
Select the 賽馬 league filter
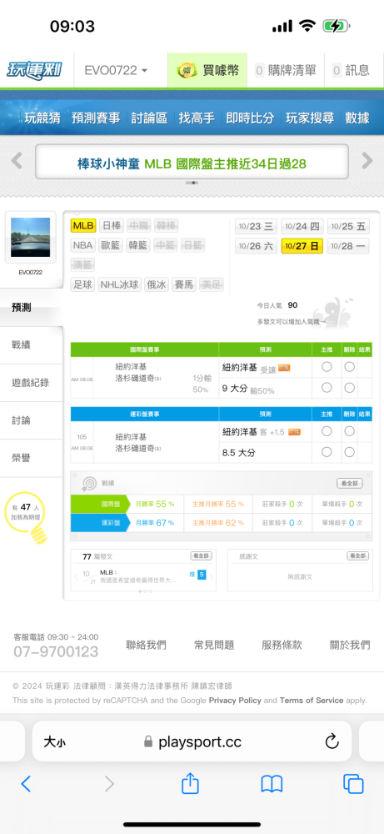[185, 284]
